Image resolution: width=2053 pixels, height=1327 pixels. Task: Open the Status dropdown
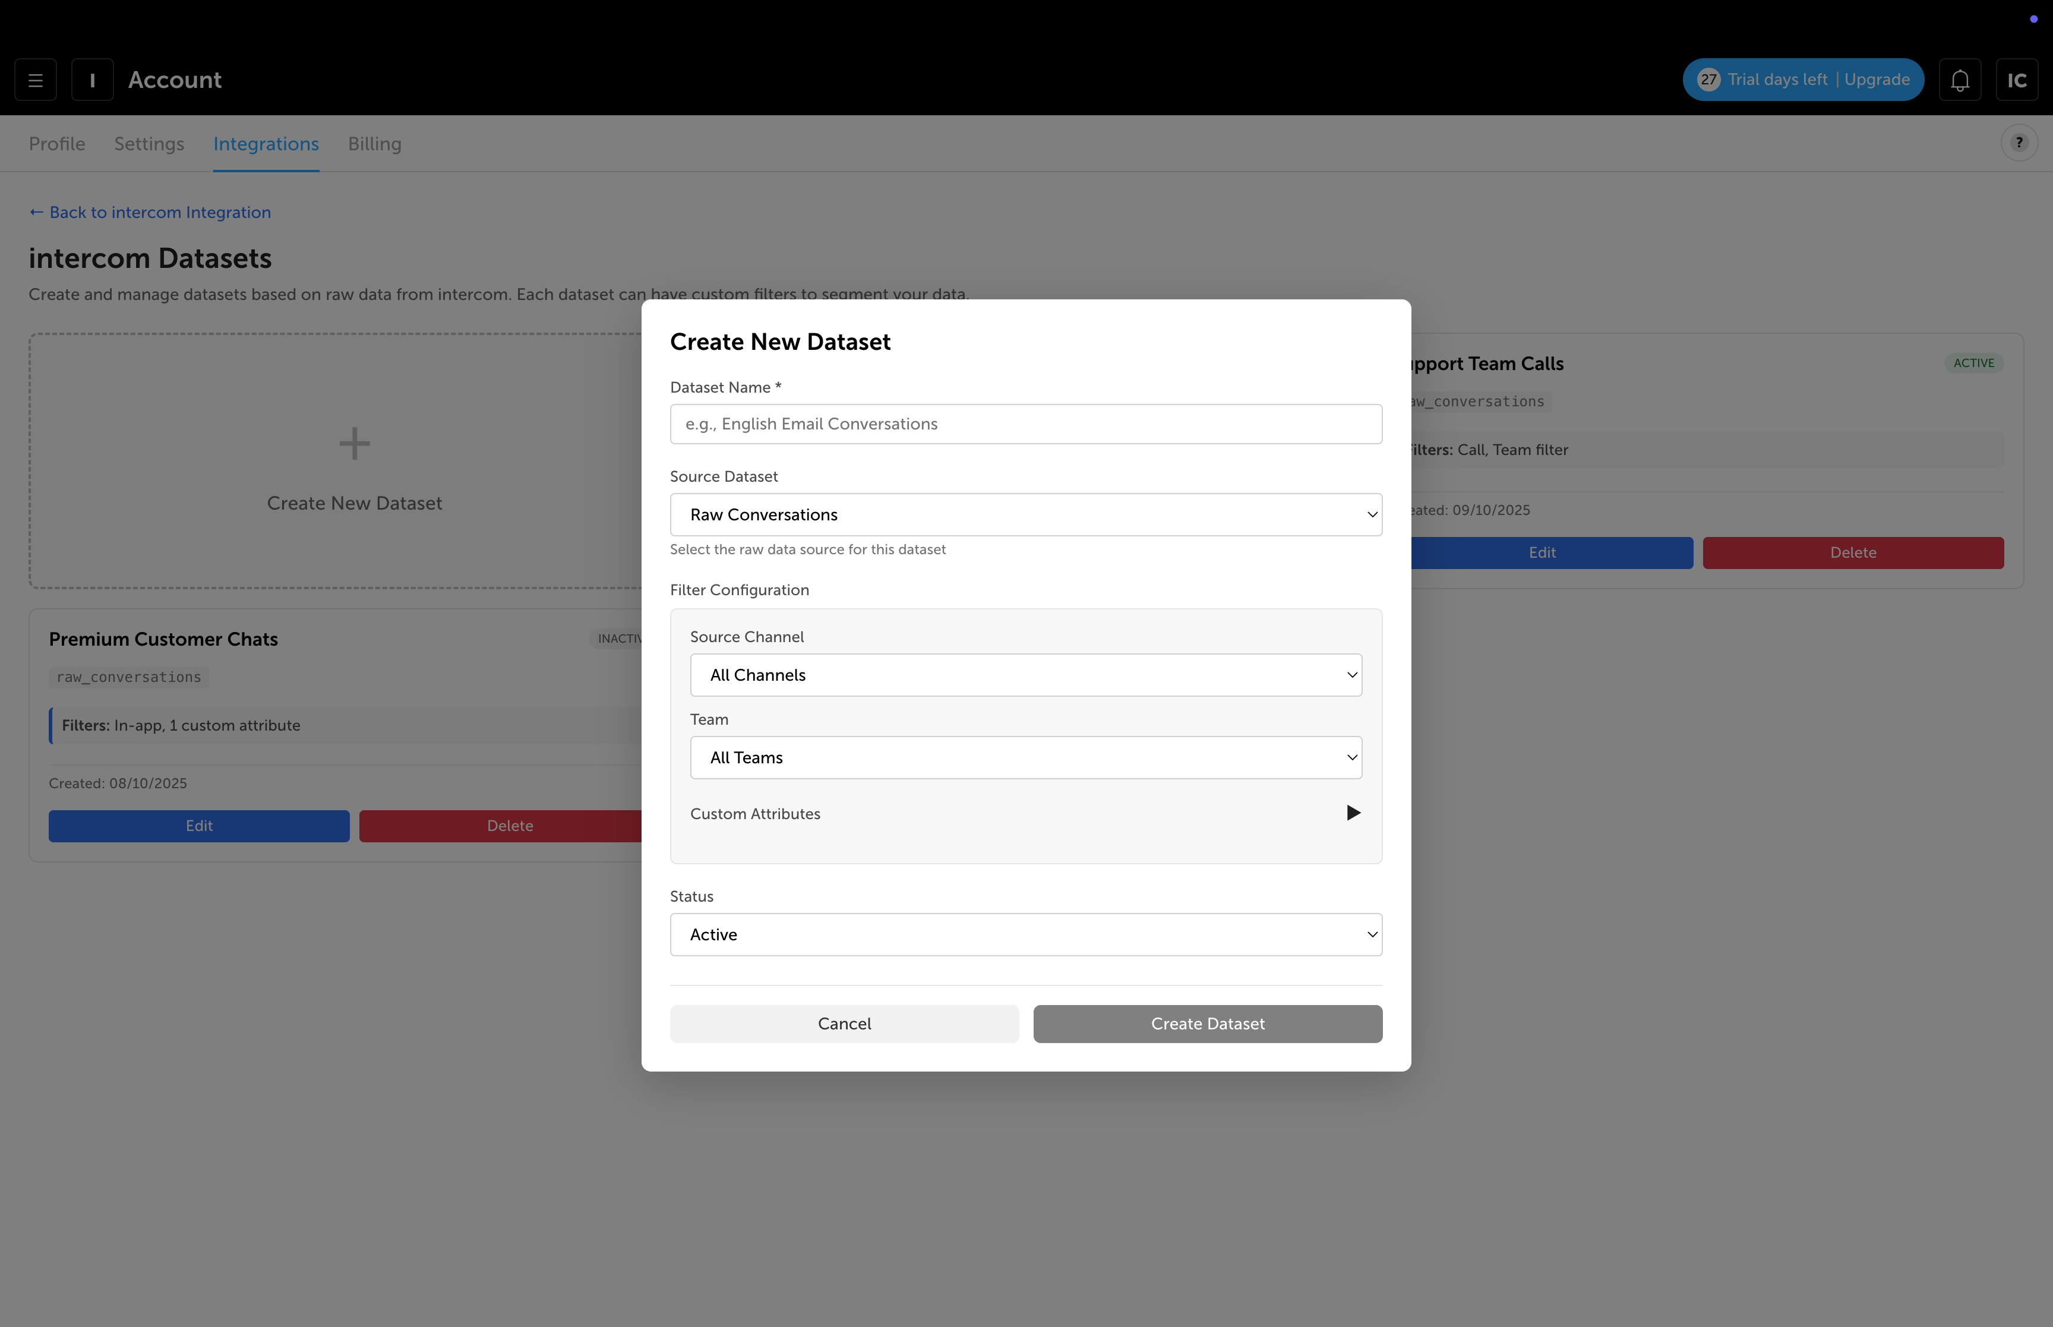(x=1026, y=935)
